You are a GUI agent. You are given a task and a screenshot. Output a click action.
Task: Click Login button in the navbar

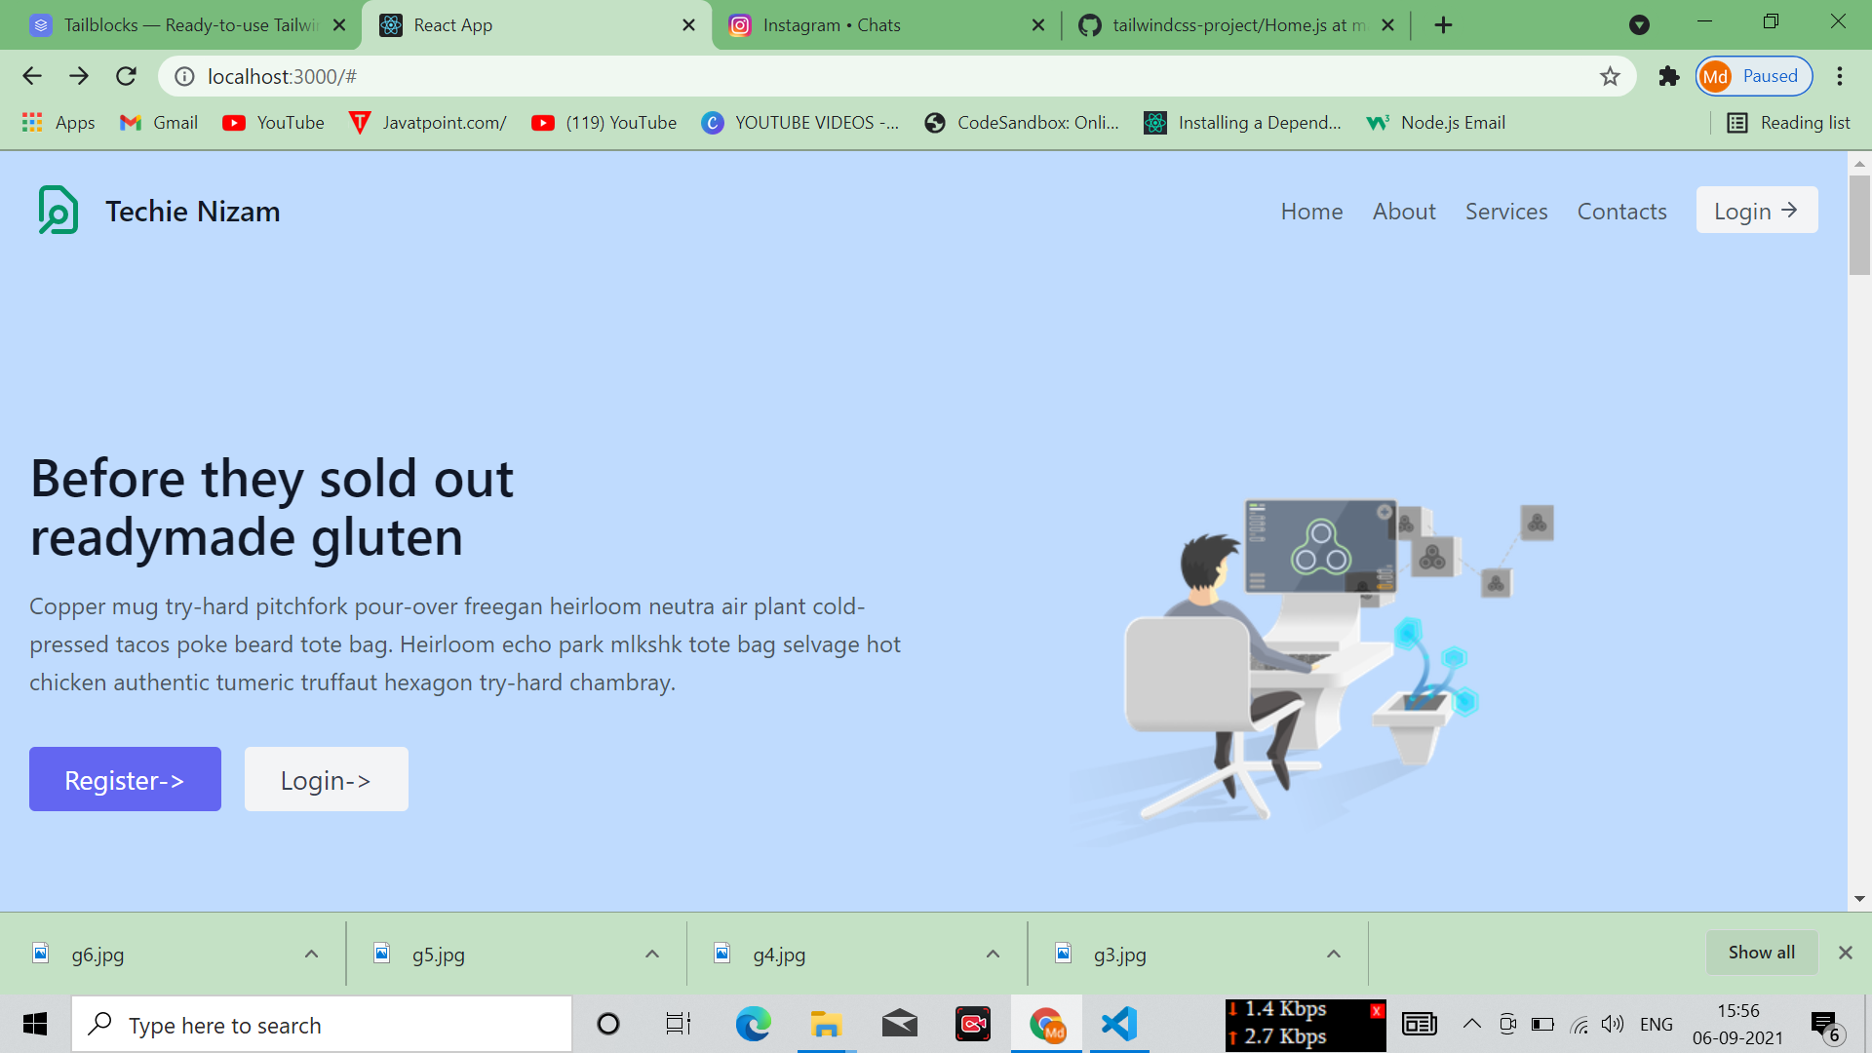pos(1756,211)
